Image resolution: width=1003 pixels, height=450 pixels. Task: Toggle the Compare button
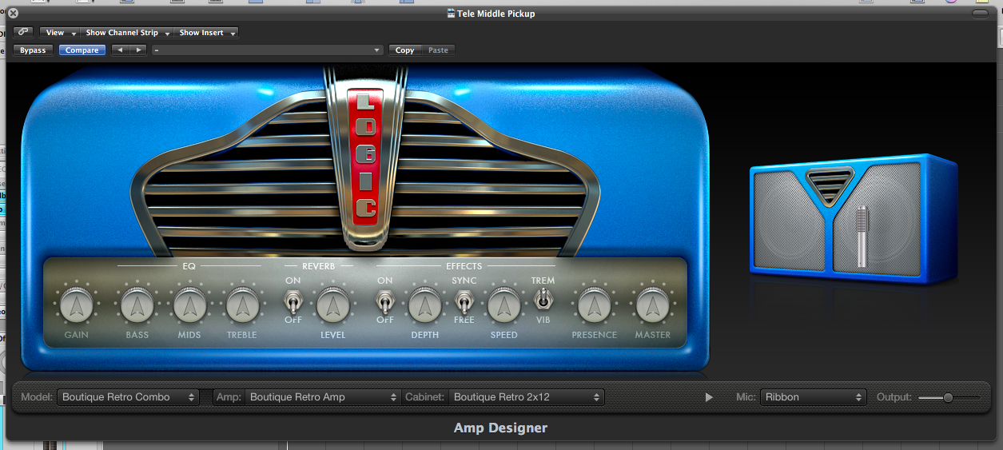pyautogui.click(x=82, y=50)
